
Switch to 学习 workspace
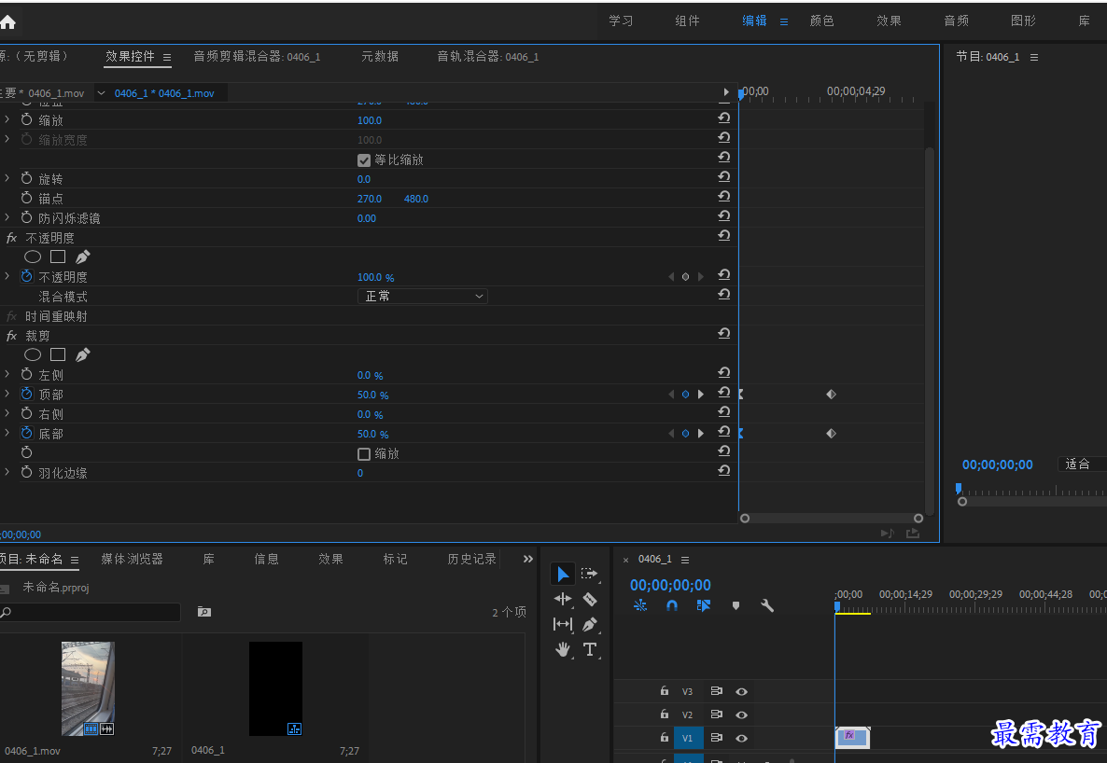tap(621, 21)
